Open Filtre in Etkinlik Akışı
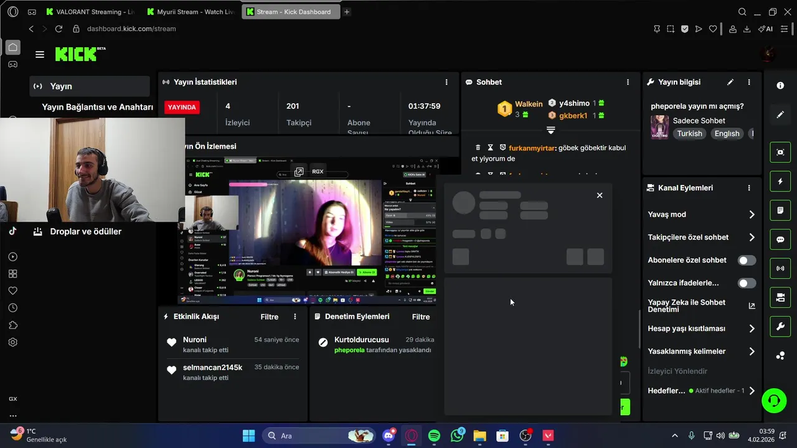This screenshot has width=797, height=448. 270,317
